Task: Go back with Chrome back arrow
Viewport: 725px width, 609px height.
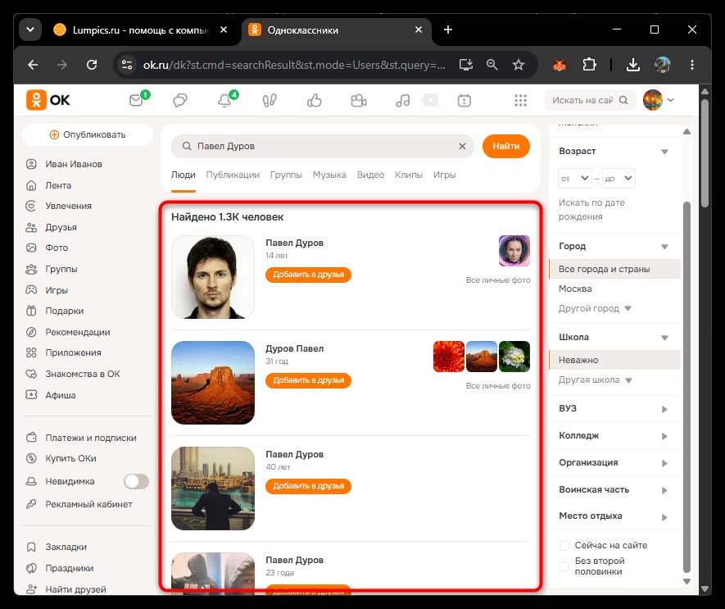Action: [x=33, y=65]
